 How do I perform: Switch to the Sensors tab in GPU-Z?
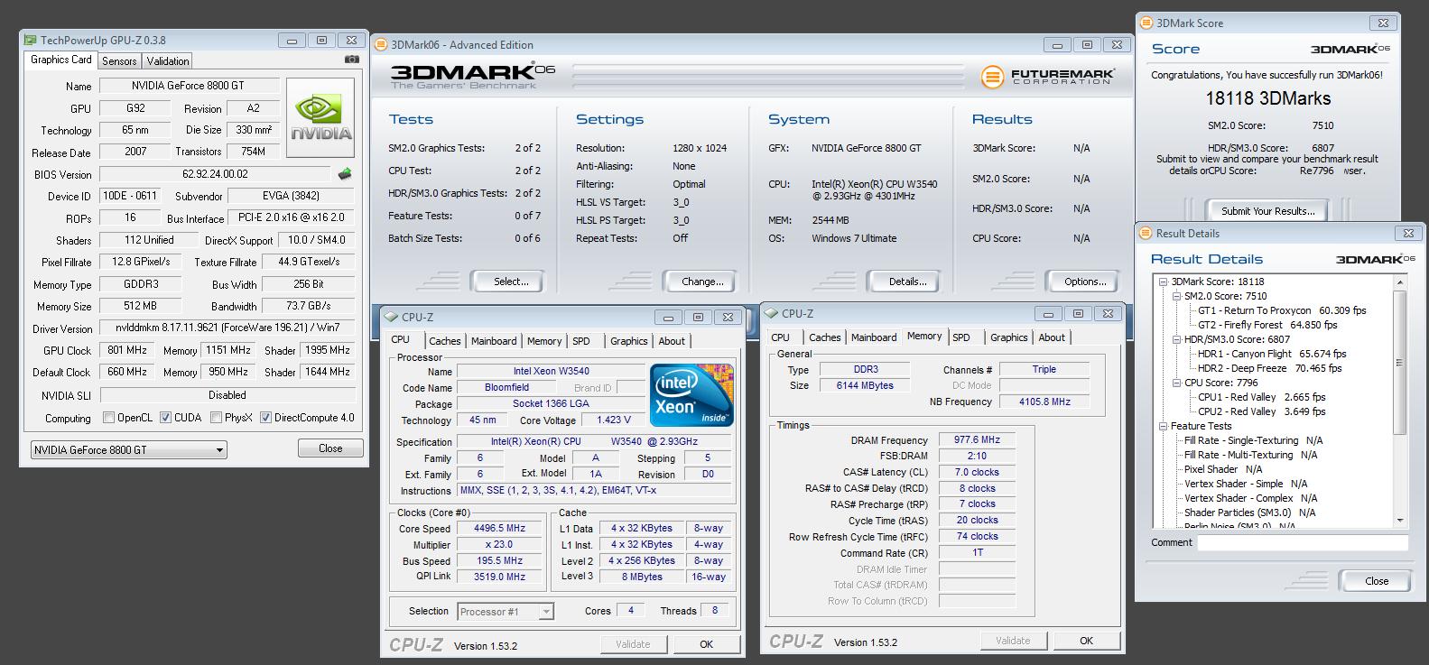119,61
